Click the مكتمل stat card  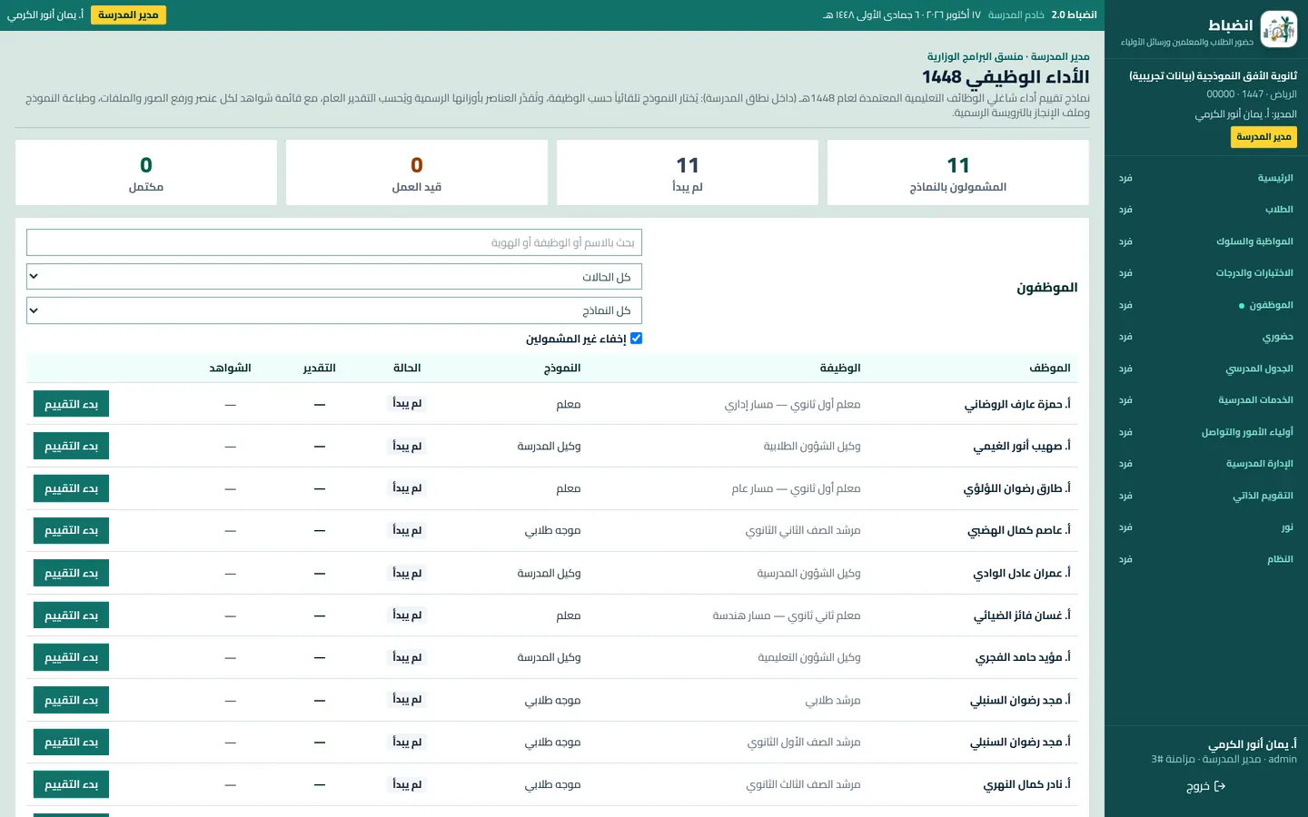[x=146, y=172]
